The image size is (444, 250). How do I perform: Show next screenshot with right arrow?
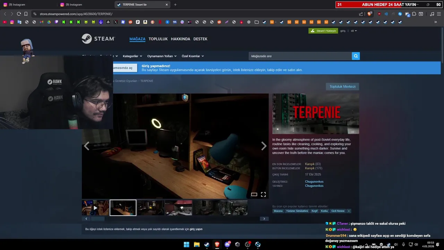(264, 146)
